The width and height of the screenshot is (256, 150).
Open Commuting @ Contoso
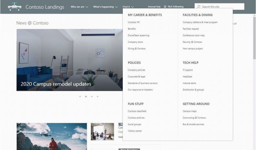pos(194,118)
